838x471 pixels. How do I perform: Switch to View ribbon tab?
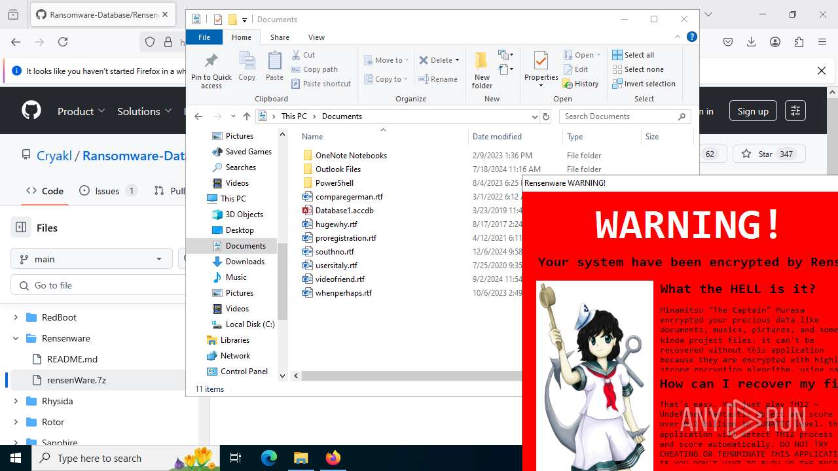[316, 37]
